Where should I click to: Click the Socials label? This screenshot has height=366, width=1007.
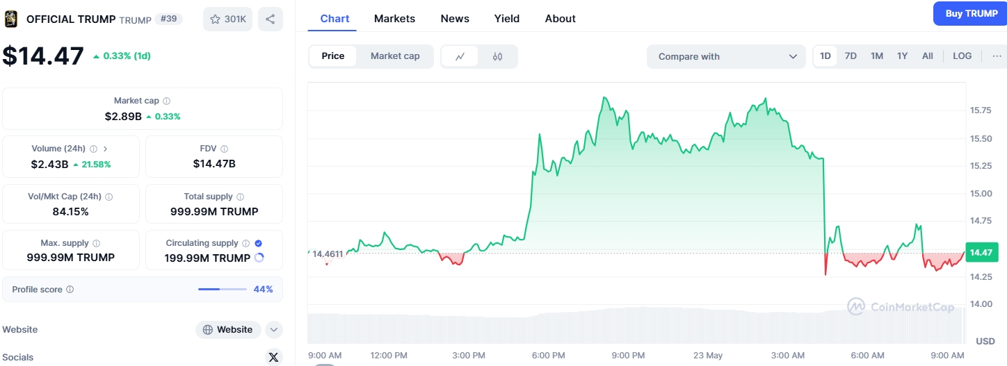coord(18,357)
